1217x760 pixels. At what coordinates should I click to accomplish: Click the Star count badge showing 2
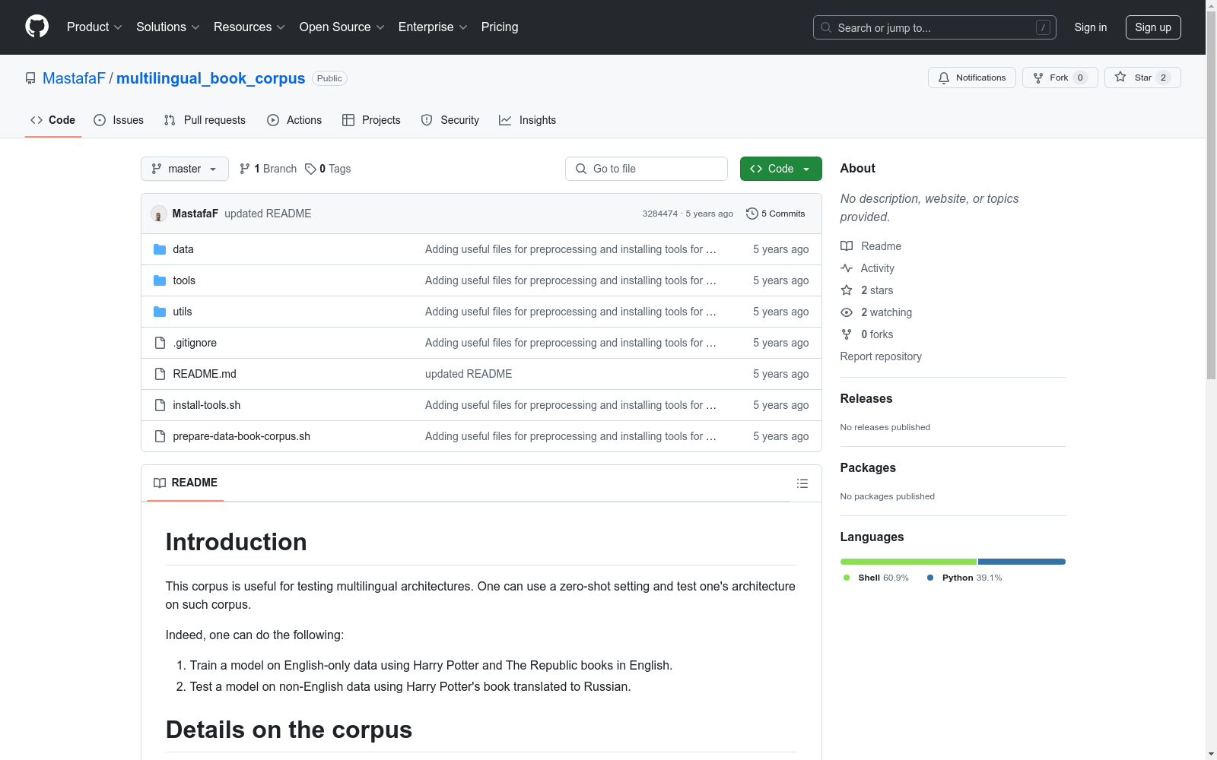coord(1163,78)
